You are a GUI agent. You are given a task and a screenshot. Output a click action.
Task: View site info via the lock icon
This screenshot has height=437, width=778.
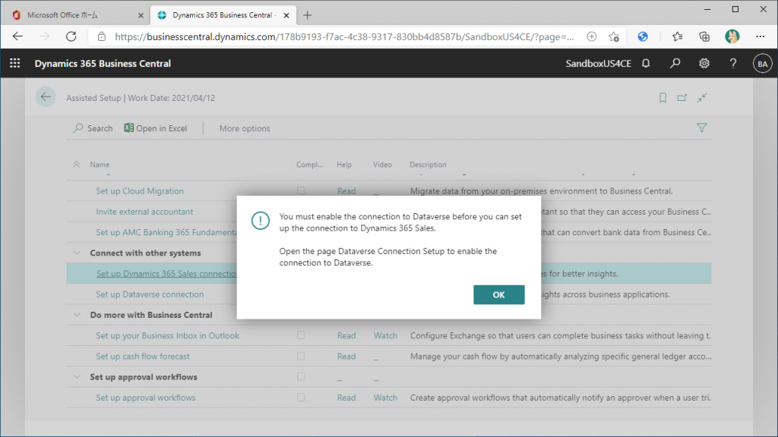[x=102, y=36]
